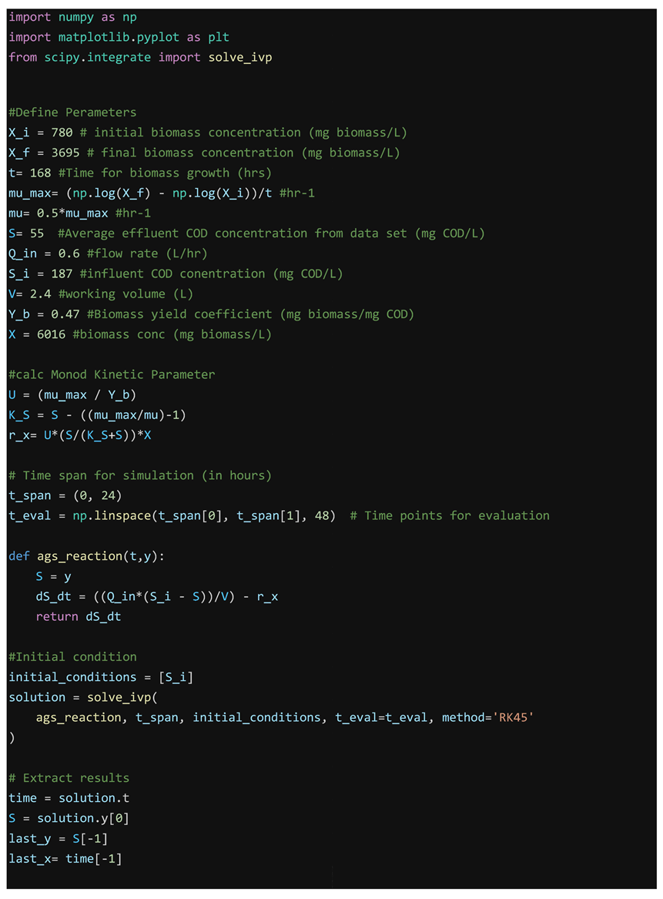Click the K_S variable being assigned
Viewport: 663px width, 899px height.
point(19,414)
